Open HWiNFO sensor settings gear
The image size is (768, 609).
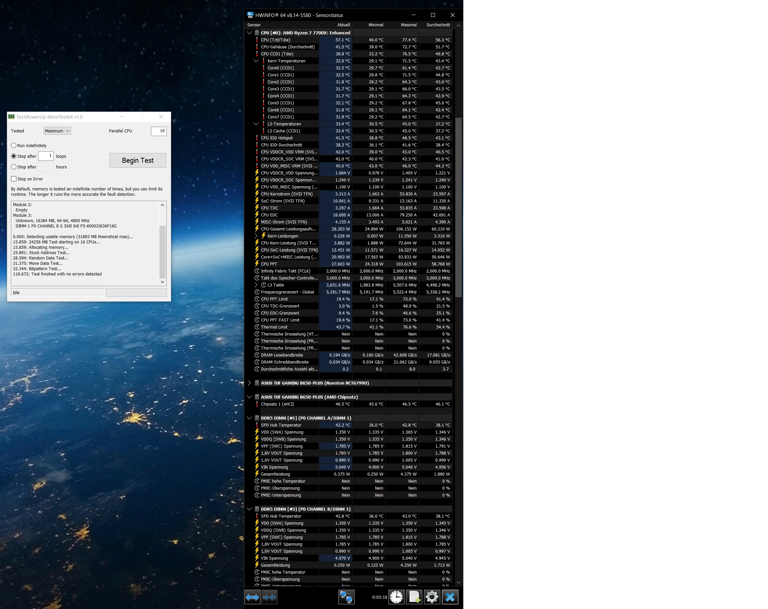click(432, 597)
